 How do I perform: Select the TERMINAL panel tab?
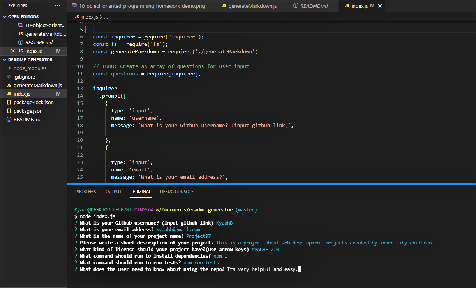[141, 192]
